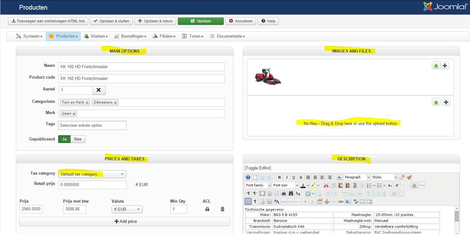Clear Aantal with the X button

99,90
